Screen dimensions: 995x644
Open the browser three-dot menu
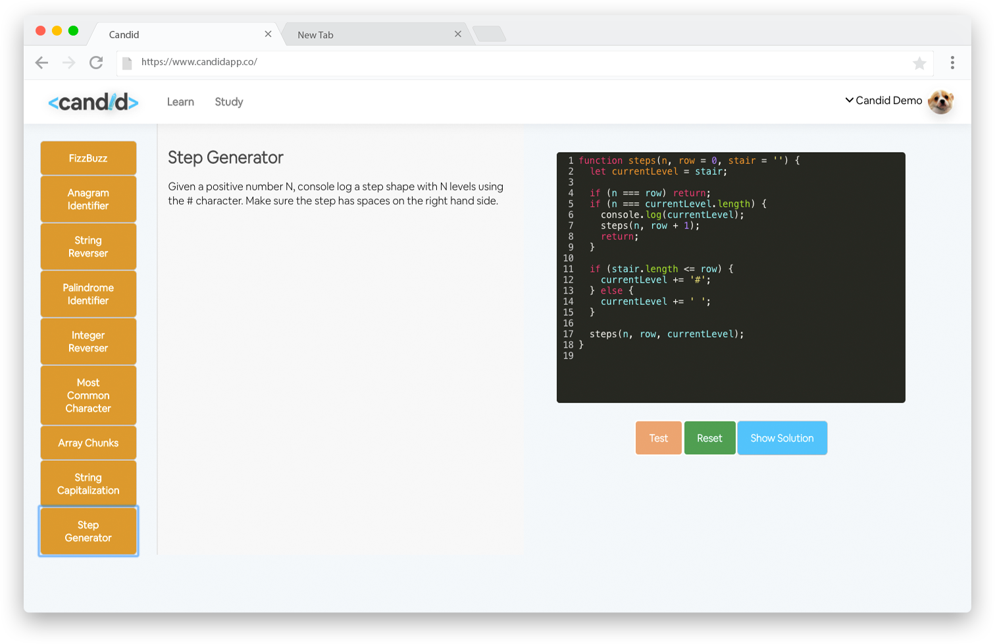(x=952, y=63)
